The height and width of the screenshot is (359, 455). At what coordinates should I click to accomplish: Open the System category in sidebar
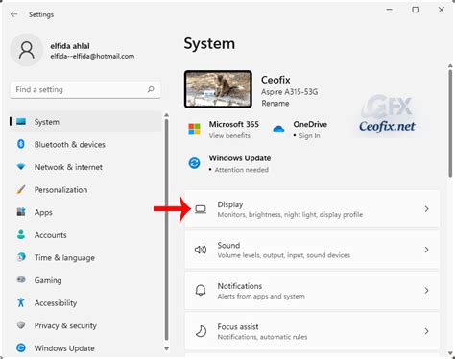pos(85,122)
